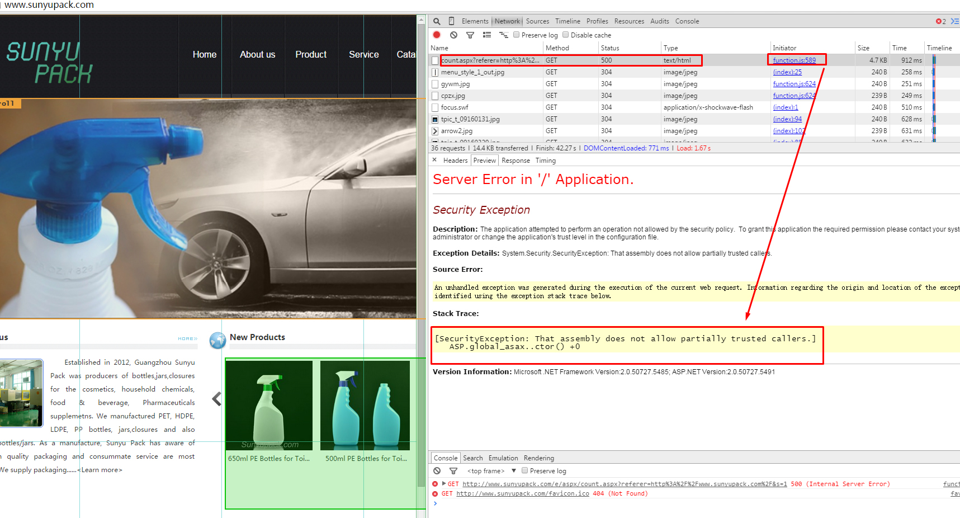Screen dimensions: 960x518
Task: Open the Network panel filter funnel icon
Action: [470, 35]
